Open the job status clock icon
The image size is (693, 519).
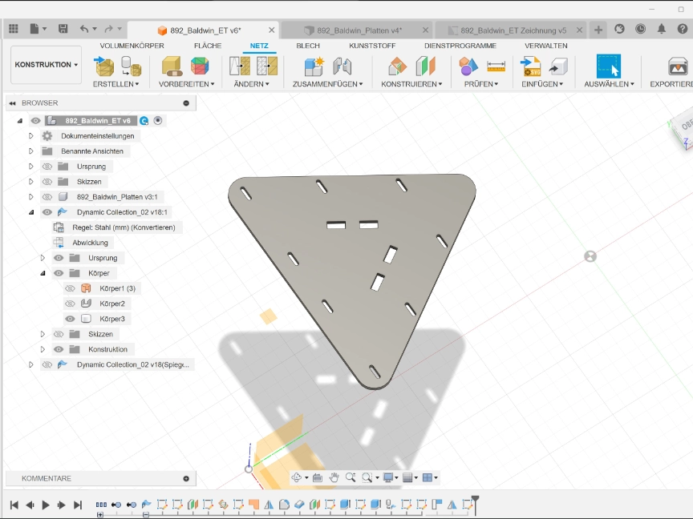pyautogui.click(x=640, y=29)
